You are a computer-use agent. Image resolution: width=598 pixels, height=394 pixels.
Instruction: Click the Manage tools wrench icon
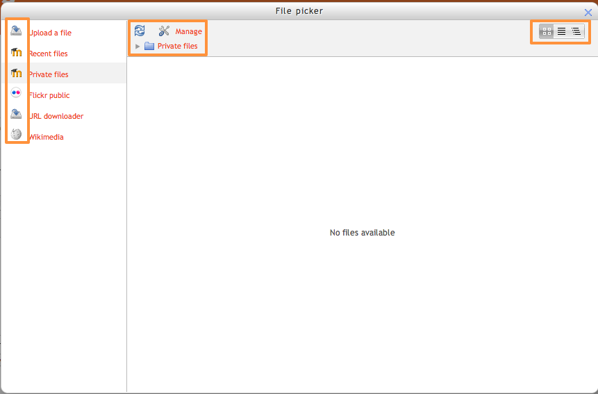(164, 31)
